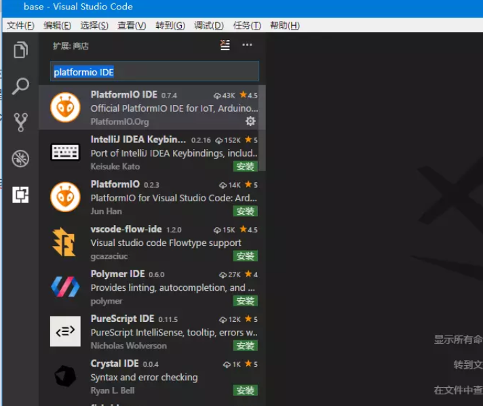Image resolution: width=483 pixels, height=406 pixels.
Task: Open the more actions ellipsis menu
Action: point(247,45)
